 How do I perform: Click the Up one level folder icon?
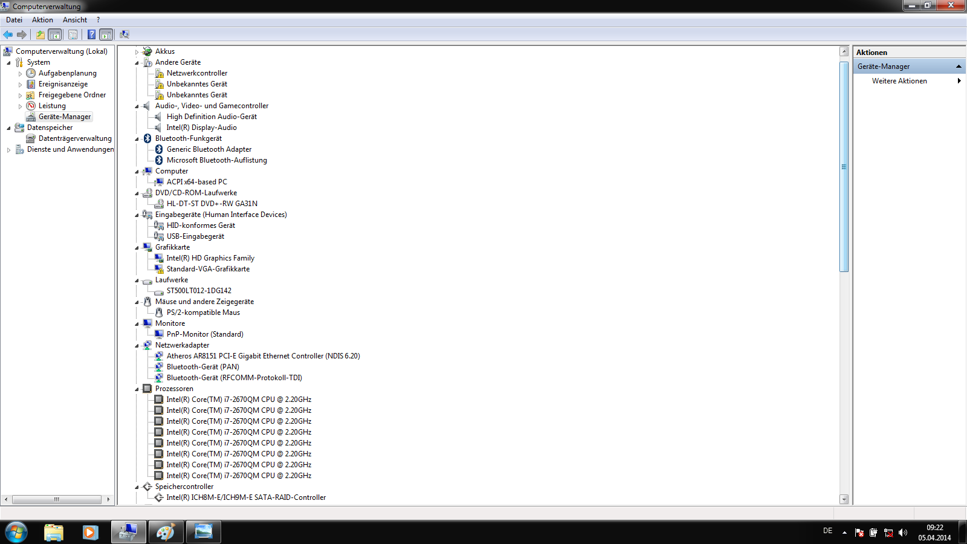click(x=40, y=34)
